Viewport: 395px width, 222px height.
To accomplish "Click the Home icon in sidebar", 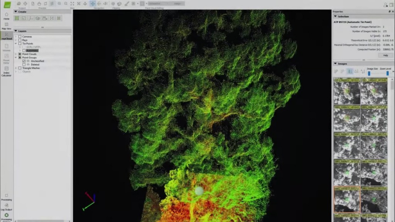I will 6,16.
